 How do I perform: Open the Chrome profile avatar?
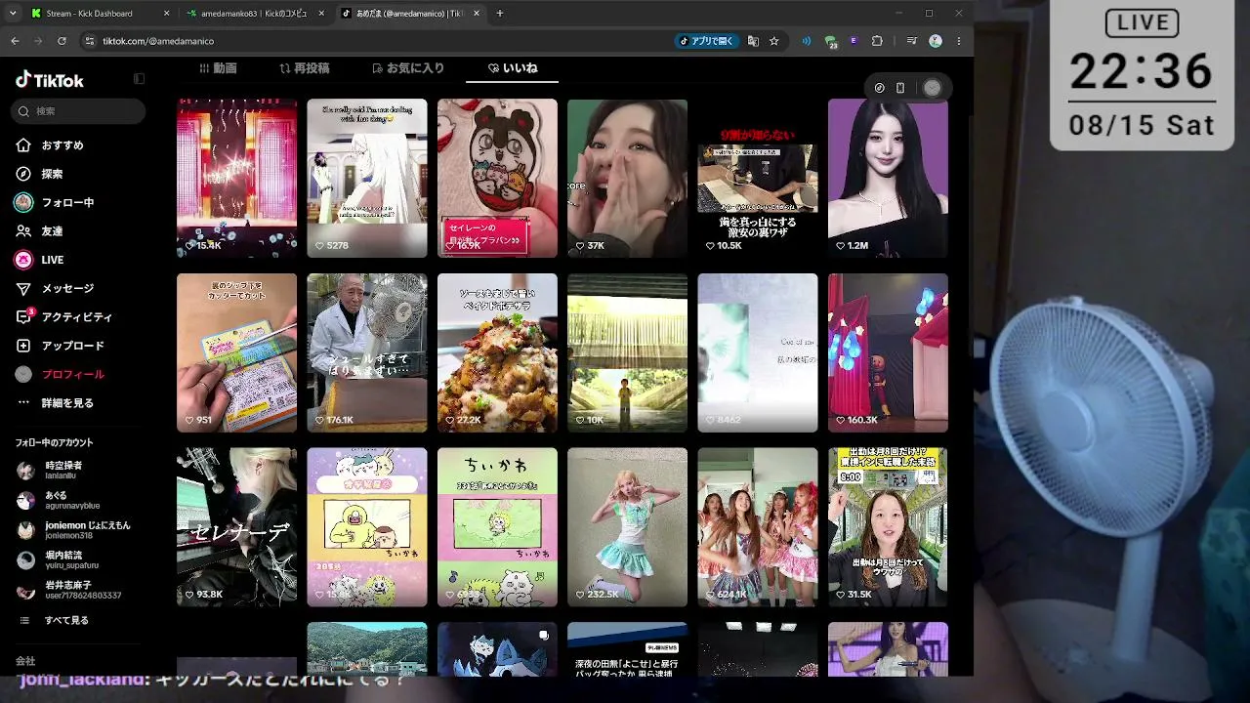pyautogui.click(x=936, y=41)
